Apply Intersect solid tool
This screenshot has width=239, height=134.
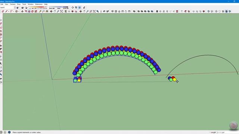click(x=139, y=11)
